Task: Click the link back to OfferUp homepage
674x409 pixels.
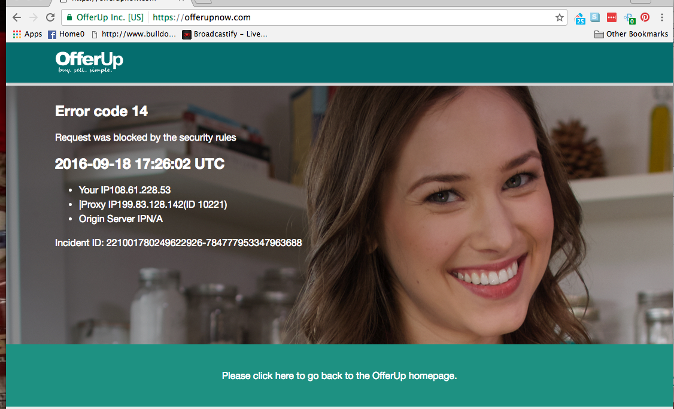Action: (x=339, y=376)
